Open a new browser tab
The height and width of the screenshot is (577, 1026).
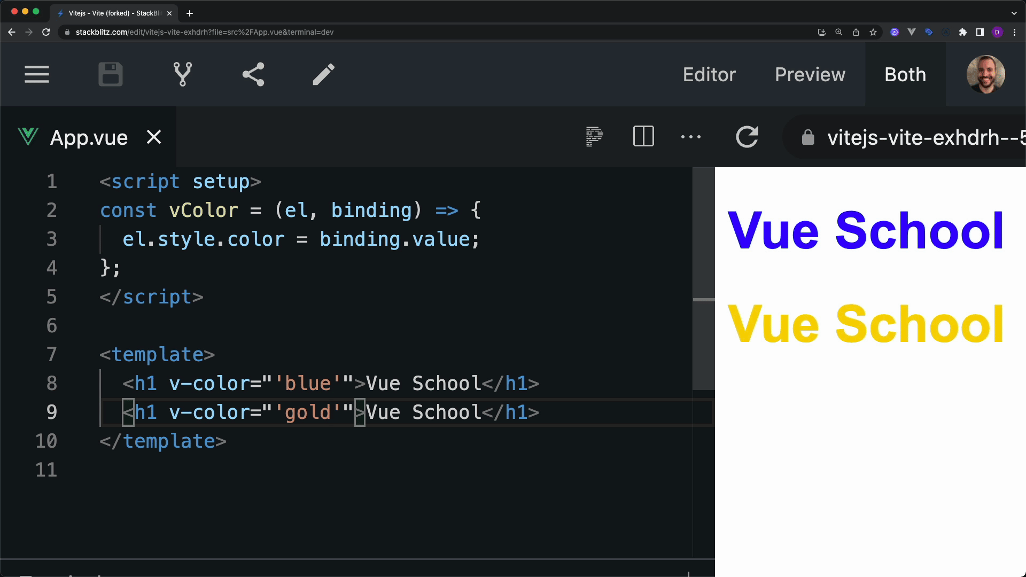[x=190, y=13]
